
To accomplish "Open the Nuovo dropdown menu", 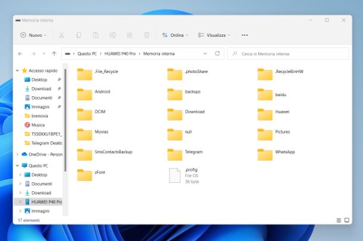I will point(33,35).
